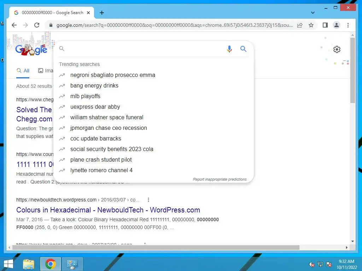
Task: Select the All results tab
Action: coord(23,71)
